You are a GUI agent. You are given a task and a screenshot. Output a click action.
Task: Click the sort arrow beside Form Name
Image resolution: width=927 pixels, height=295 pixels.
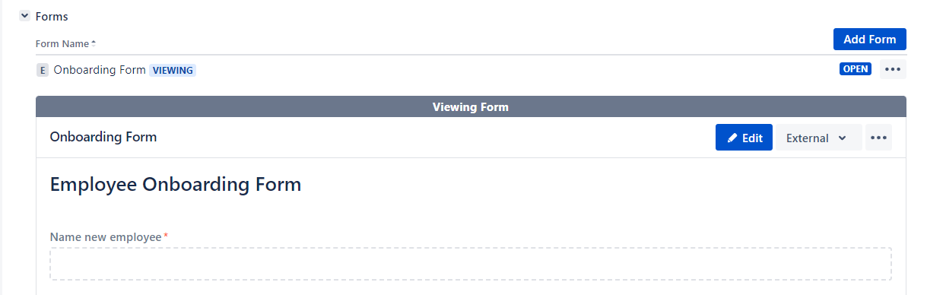(94, 44)
